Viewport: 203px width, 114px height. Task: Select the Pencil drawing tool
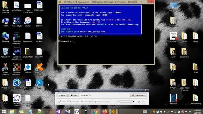[x=62, y=102]
